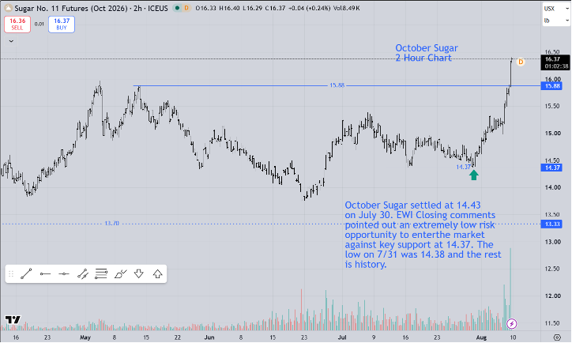The width and height of the screenshot is (572, 343).
Task: Click the Aug label on time axis
Action: [481, 337]
